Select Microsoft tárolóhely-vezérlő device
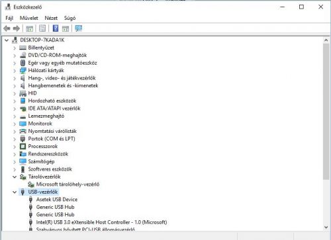 pos(68,184)
